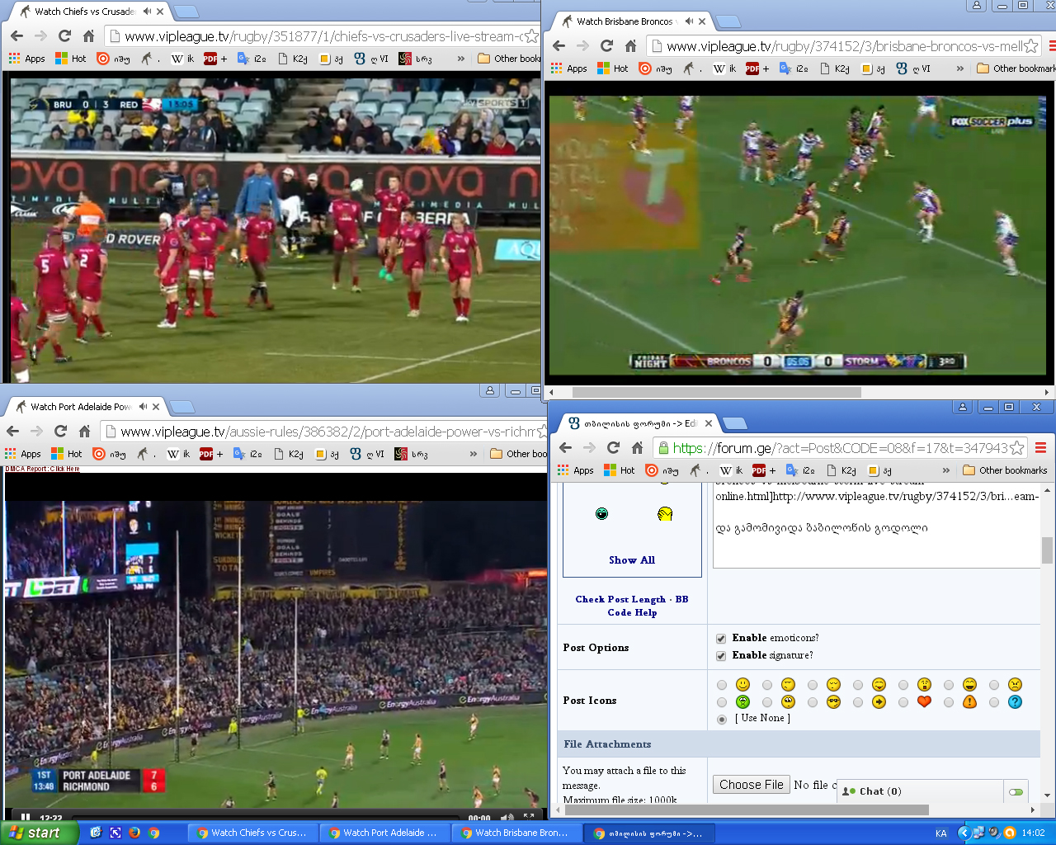Click the Choose File button
The width and height of the screenshot is (1056, 845).
[751, 785]
